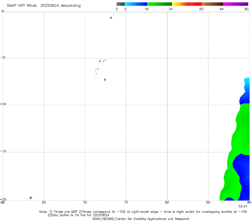Click the cyan-blue 5-18 segment of the color bar
252x221 pixels.
136,4
